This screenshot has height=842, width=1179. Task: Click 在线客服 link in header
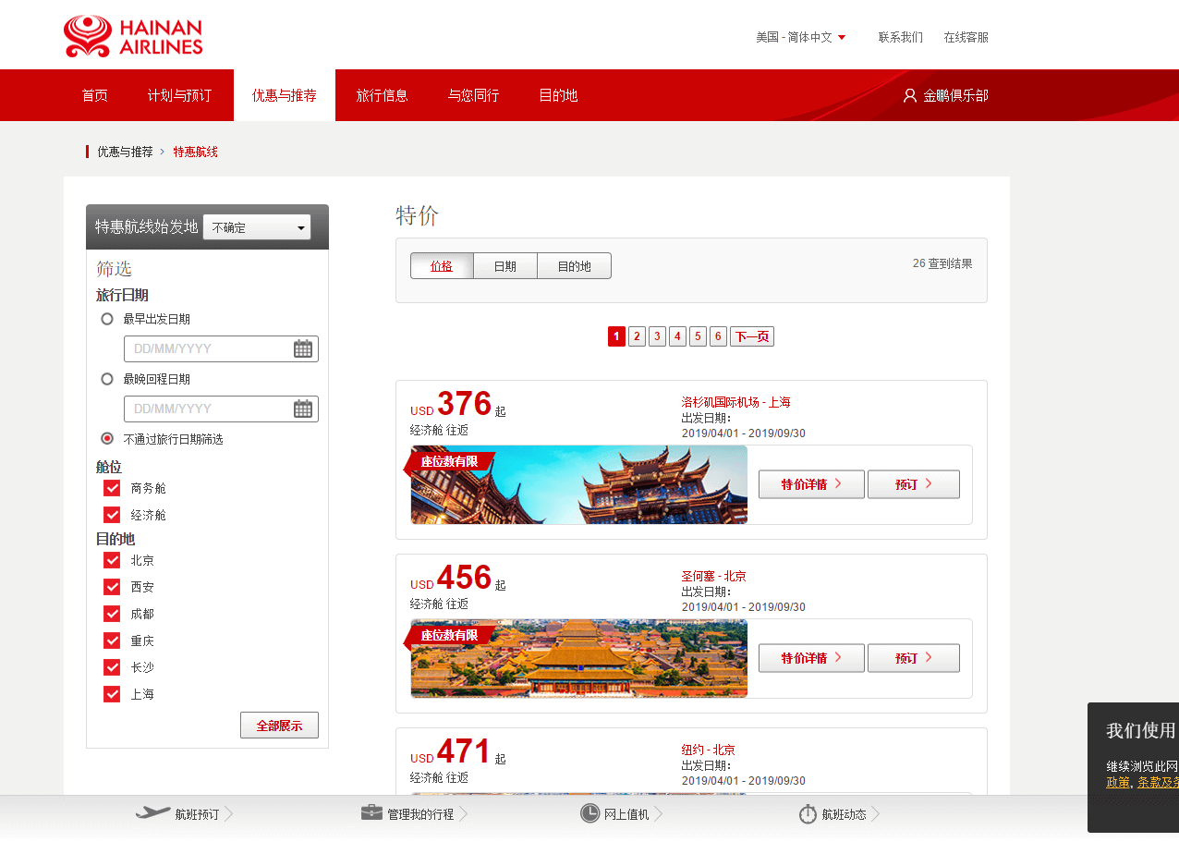(x=966, y=37)
